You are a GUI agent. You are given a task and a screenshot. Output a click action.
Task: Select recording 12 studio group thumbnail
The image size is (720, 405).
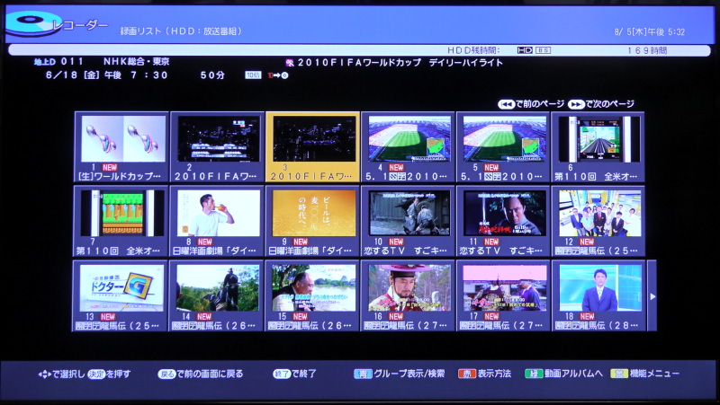(599, 213)
